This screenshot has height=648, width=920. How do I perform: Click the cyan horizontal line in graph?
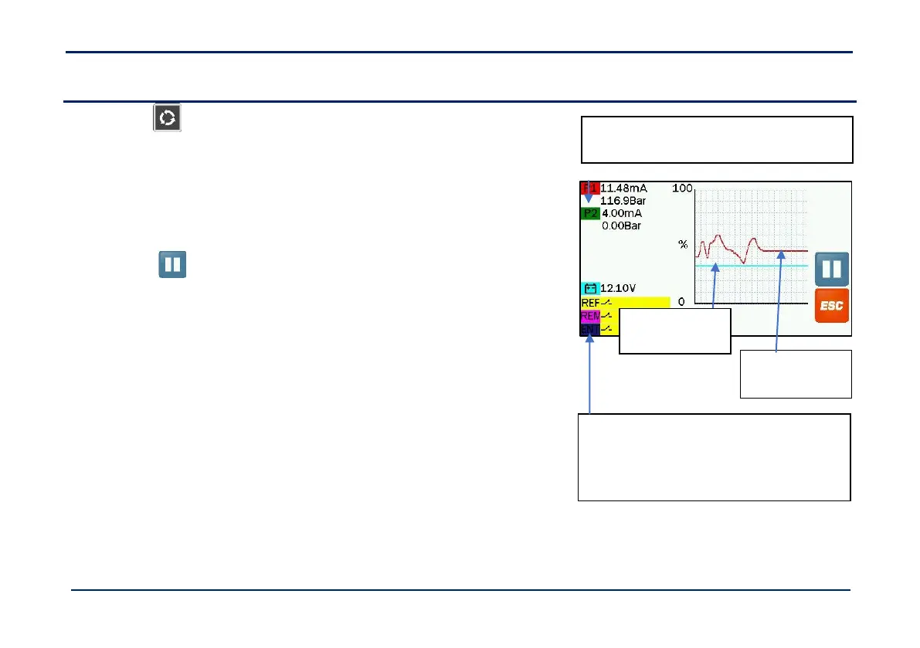click(752, 266)
